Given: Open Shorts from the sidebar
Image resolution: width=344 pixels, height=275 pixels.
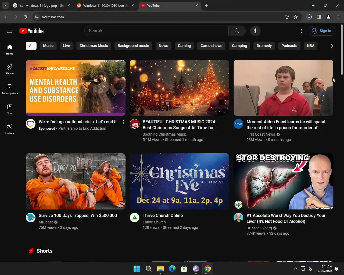Looking at the screenshot, I should coord(10,70).
